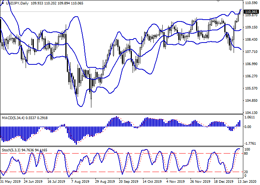Viewport: 260px width, 185px height.
Task: Click the 105.570 price axis label
Action: (251, 88)
